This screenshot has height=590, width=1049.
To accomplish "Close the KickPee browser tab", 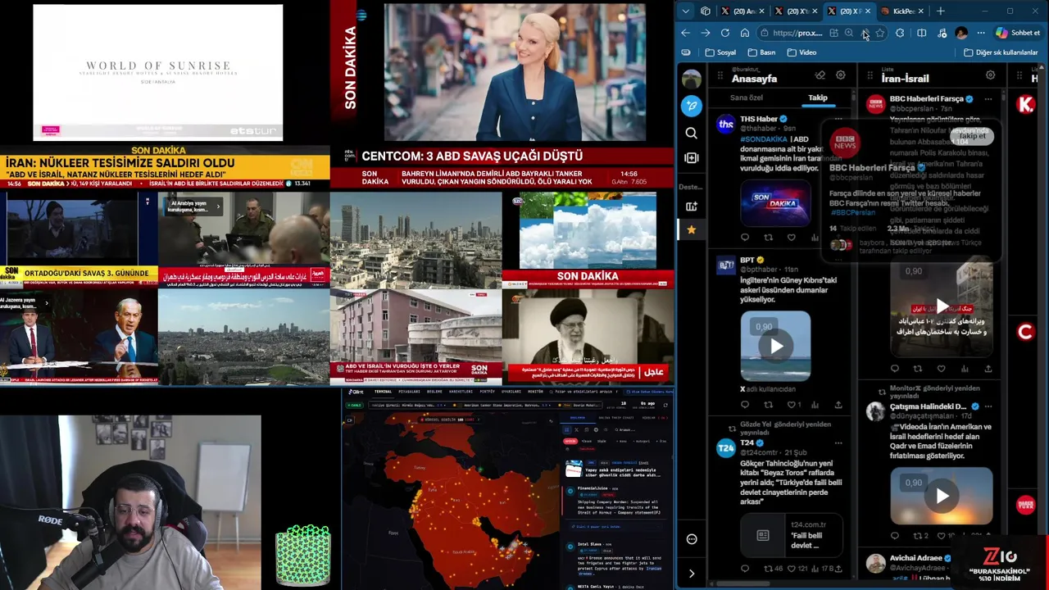I will click(920, 11).
